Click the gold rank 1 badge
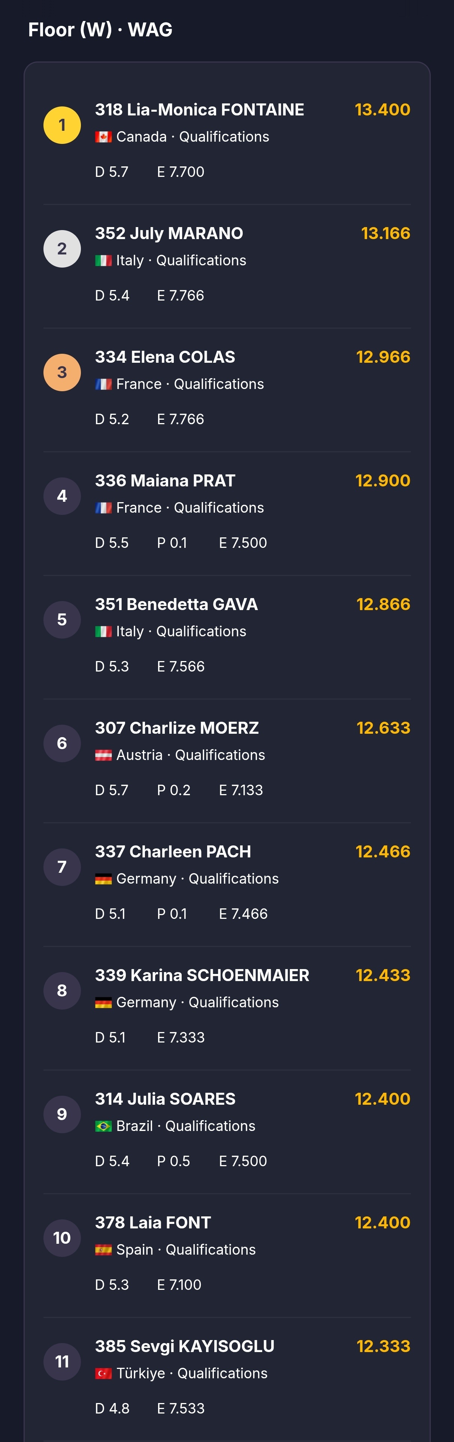454x1442 pixels. [x=62, y=125]
